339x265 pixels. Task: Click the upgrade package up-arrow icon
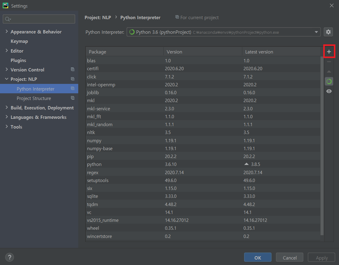point(329,71)
